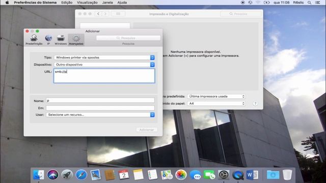Open Launchpad rocket icon in Dock
The height and width of the screenshot is (183, 326).
[x=67, y=175]
